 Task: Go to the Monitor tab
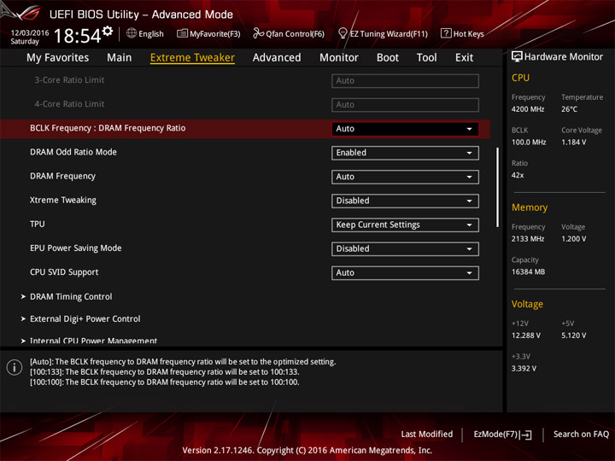338,58
